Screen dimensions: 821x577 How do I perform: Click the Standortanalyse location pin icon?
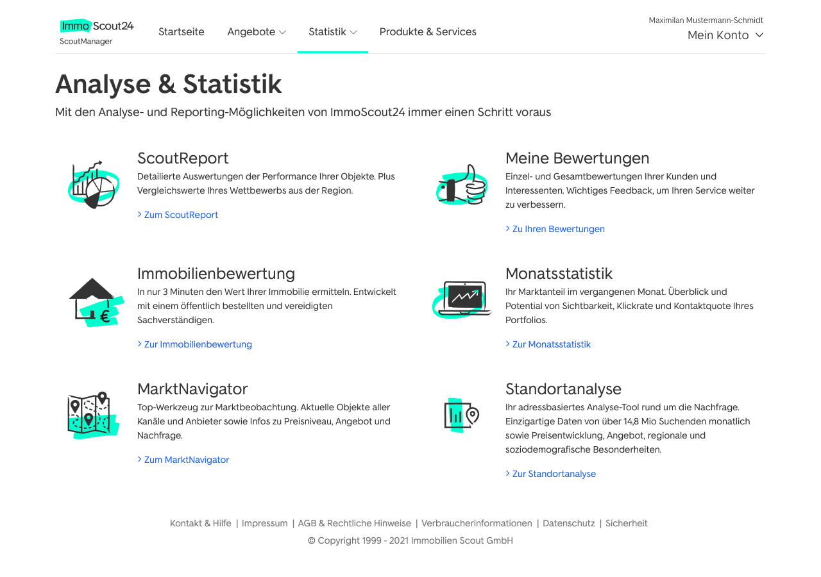coord(462,414)
